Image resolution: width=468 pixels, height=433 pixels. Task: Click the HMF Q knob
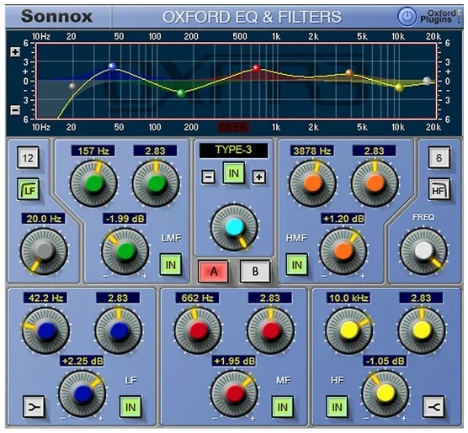tap(375, 183)
